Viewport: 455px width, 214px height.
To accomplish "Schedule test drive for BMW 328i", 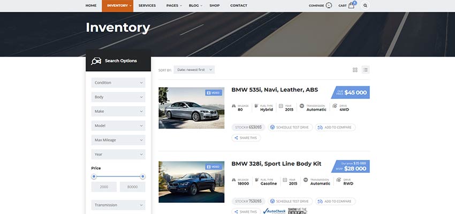I will [x=290, y=201].
